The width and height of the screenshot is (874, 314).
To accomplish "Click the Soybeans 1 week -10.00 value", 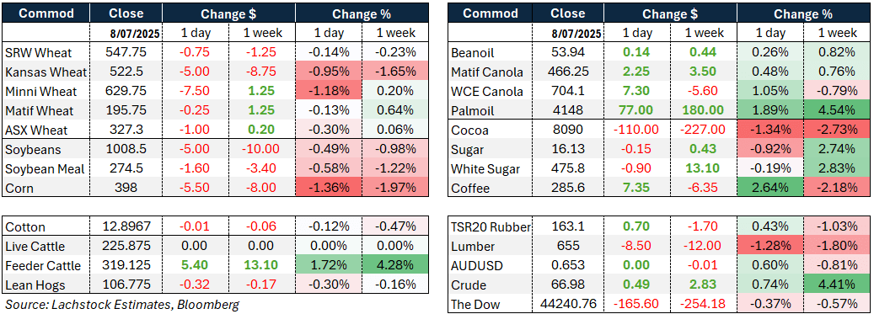I will [x=261, y=150].
